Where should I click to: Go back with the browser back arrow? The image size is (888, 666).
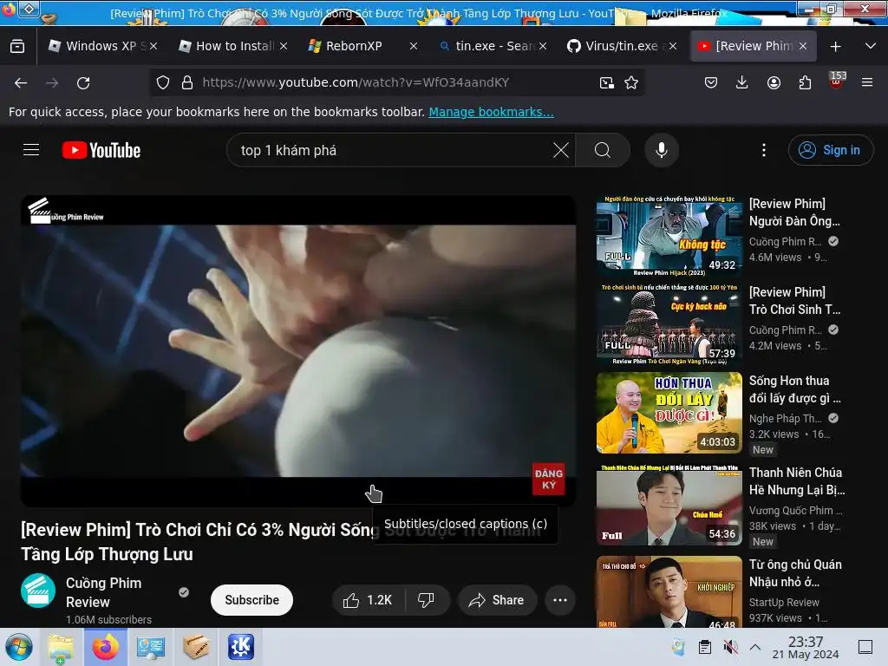pyautogui.click(x=21, y=82)
